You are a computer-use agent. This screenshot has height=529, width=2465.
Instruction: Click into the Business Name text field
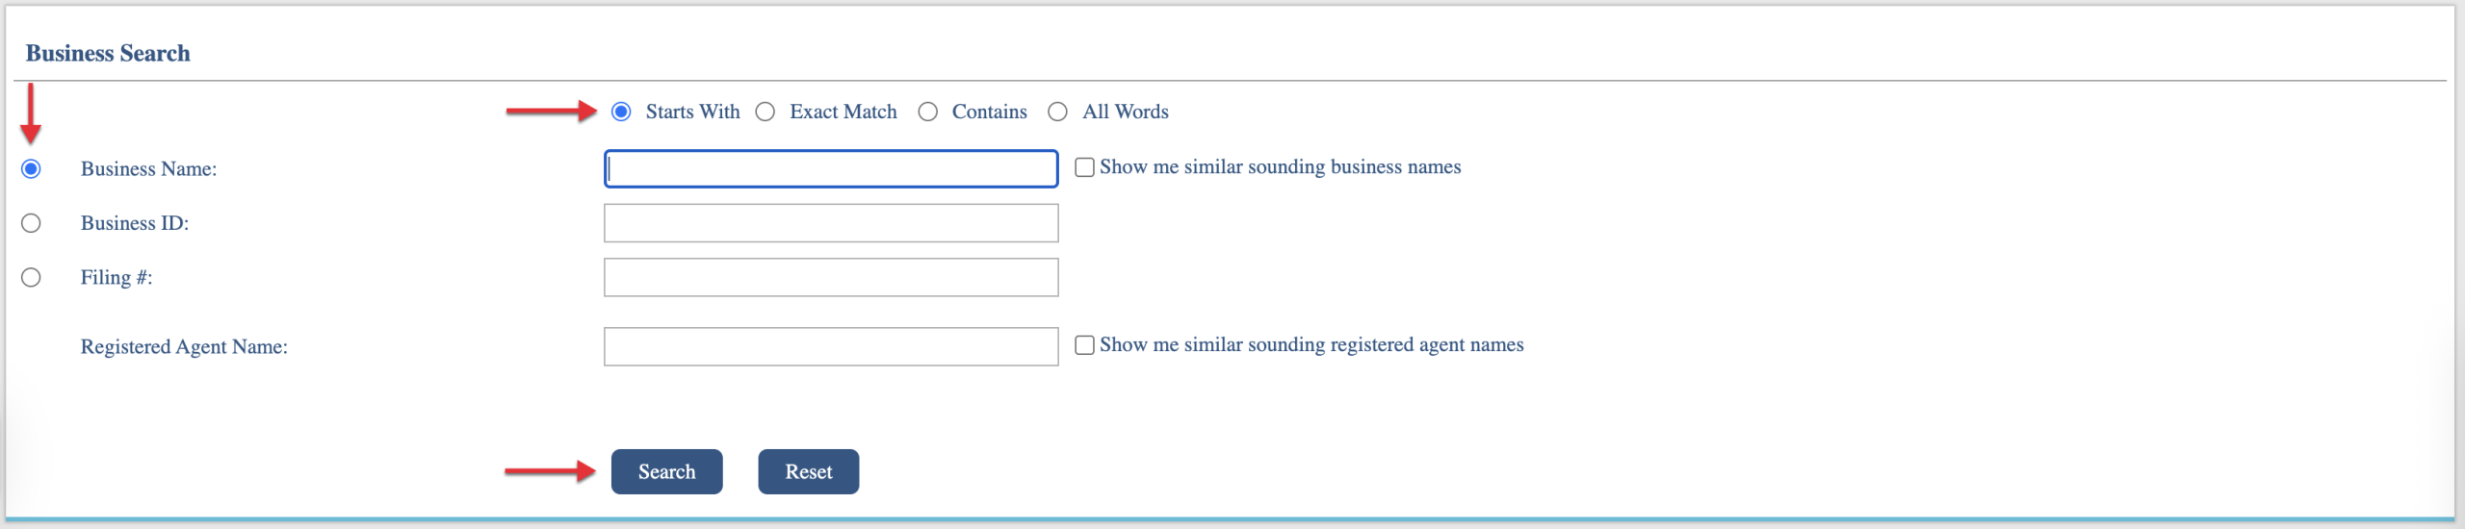[830, 168]
